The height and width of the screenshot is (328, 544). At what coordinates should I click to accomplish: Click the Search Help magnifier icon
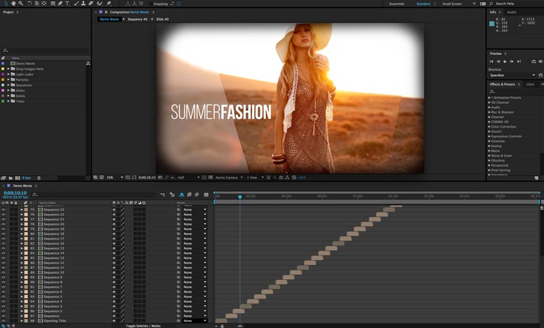(491, 3)
